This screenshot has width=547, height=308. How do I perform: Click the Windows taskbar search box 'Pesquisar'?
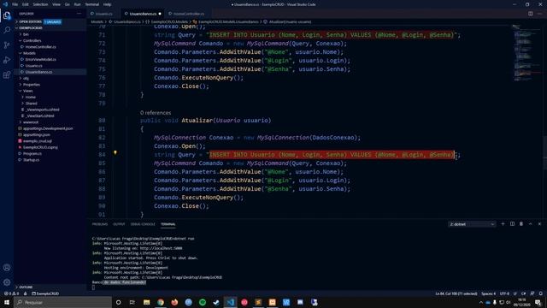click(62, 302)
